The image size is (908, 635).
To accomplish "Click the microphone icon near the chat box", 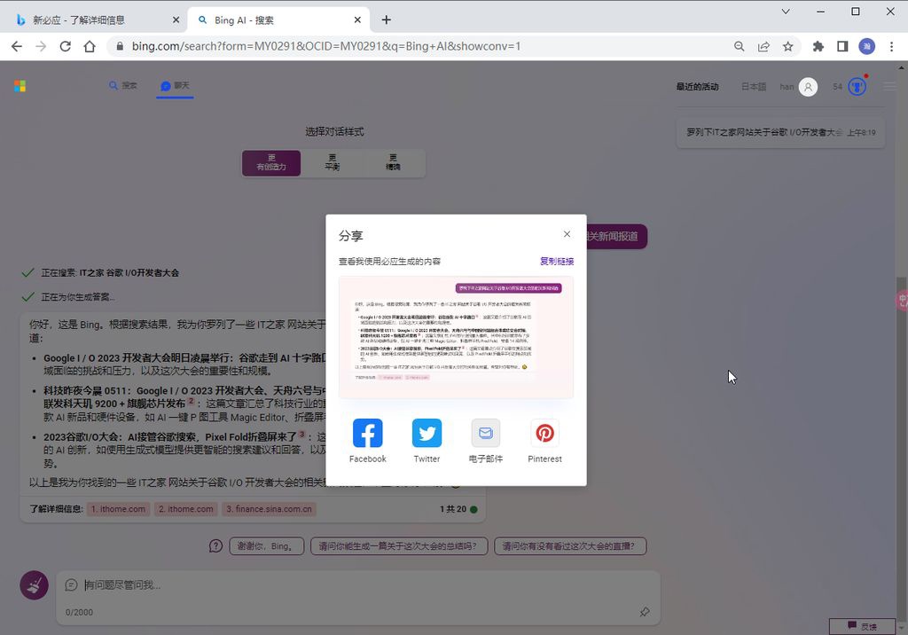I will (x=33, y=585).
